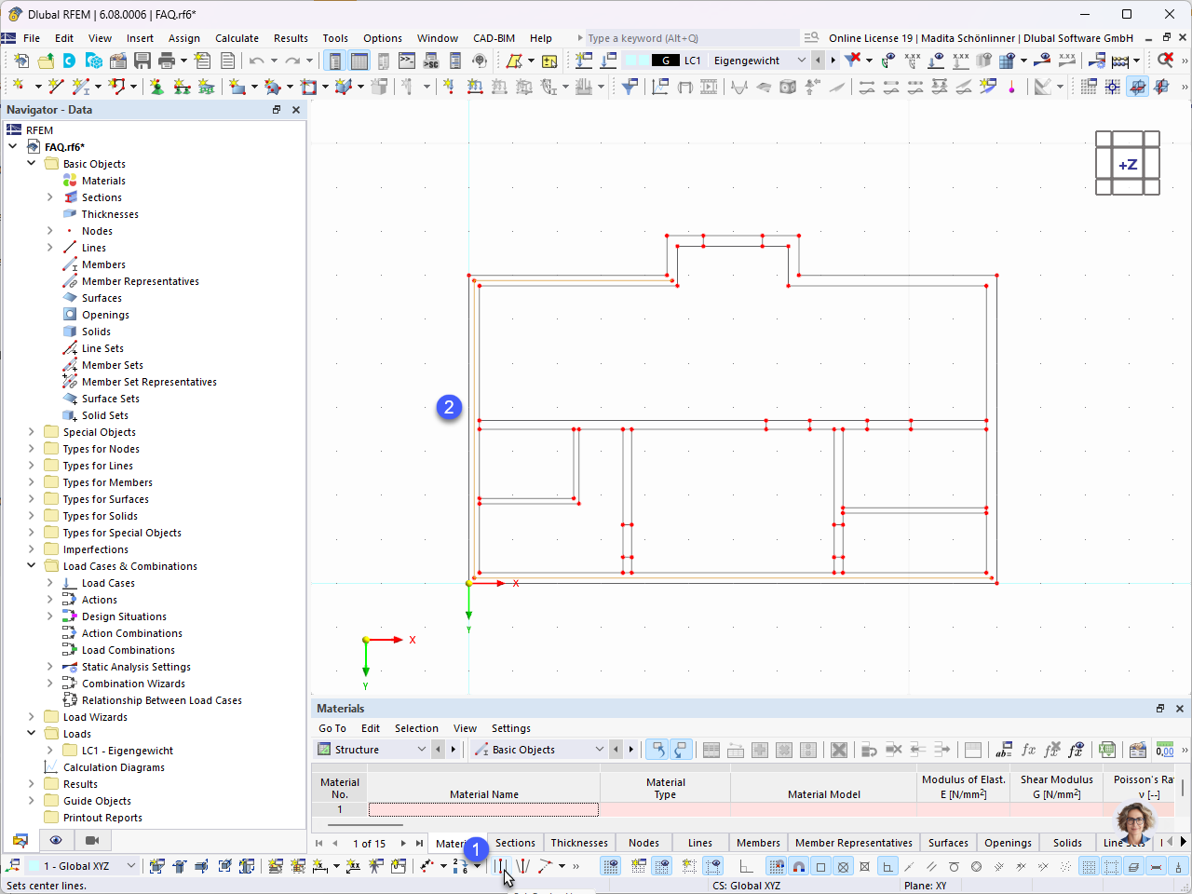The width and height of the screenshot is (1192, 894).
Task: Expand the Special Objects tree folder
Action: 31,432
